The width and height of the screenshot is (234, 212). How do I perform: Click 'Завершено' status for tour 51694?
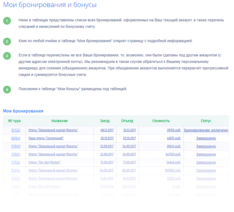206,170
